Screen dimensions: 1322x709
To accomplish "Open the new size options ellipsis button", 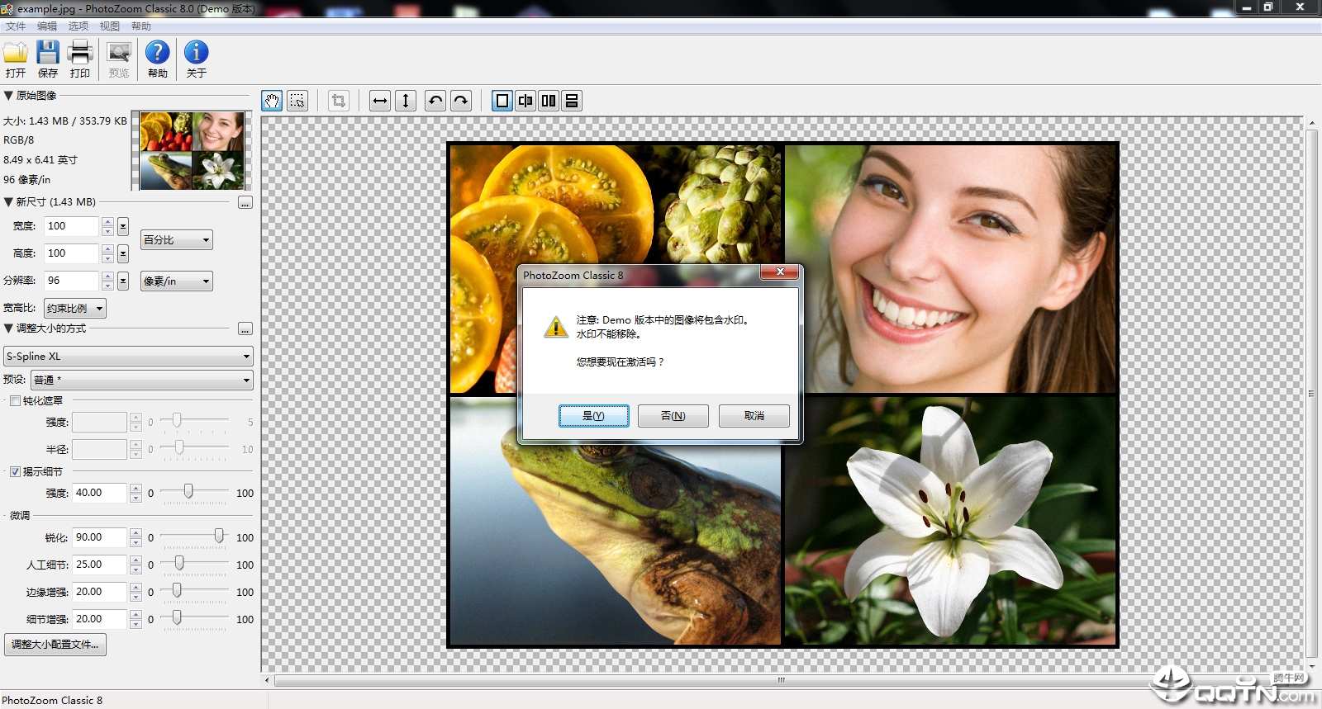I will (x=245, y=202).
